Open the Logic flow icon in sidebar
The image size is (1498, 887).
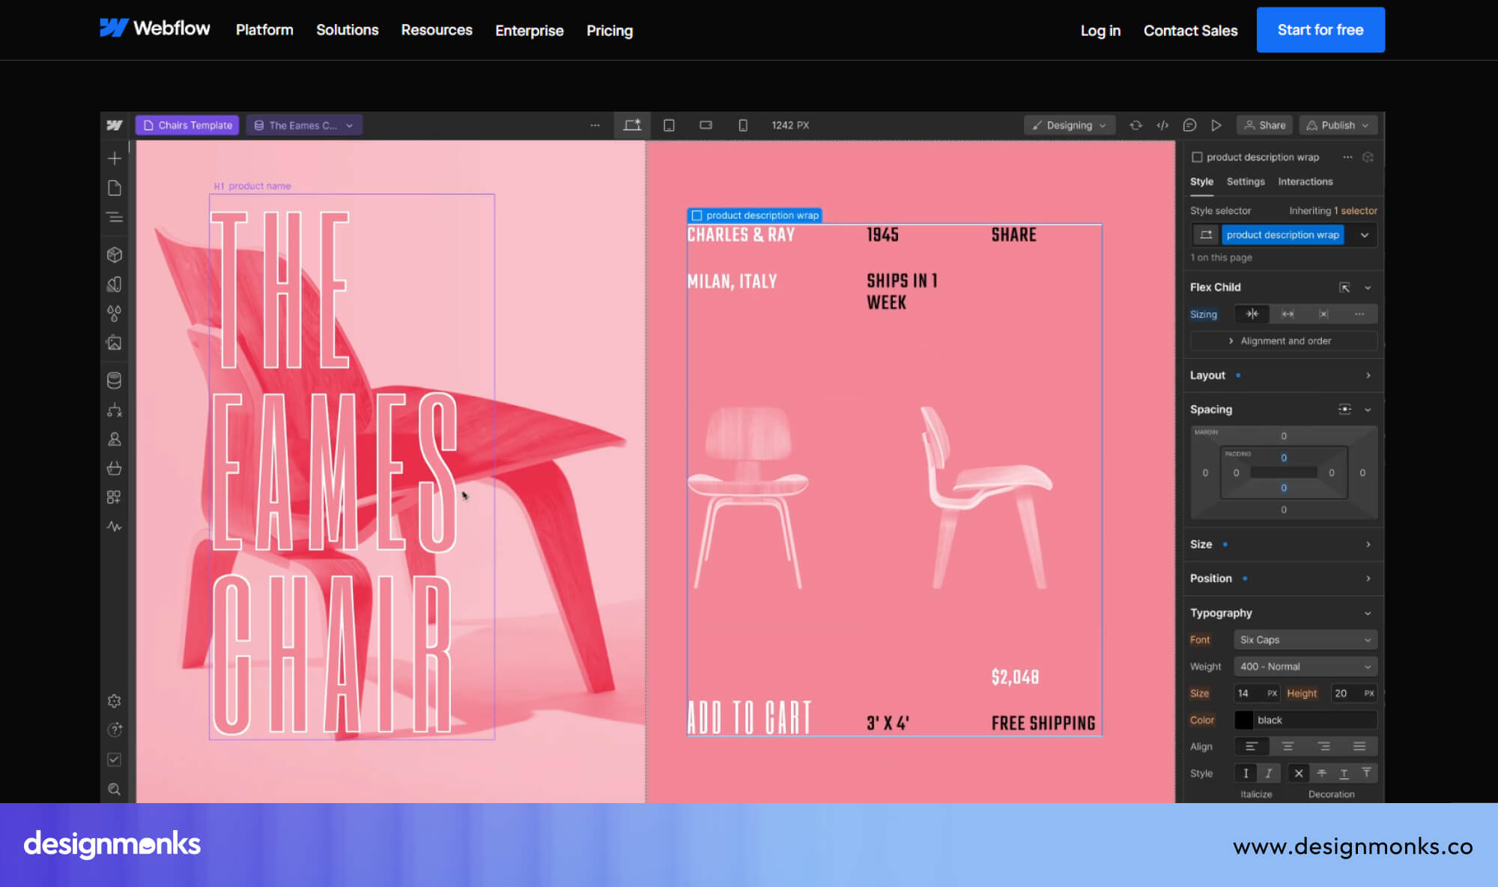(115, 410)
